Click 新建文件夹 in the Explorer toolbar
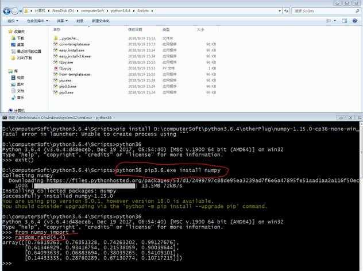Screen dimensions: 363x271 click(x=101, y=21)
